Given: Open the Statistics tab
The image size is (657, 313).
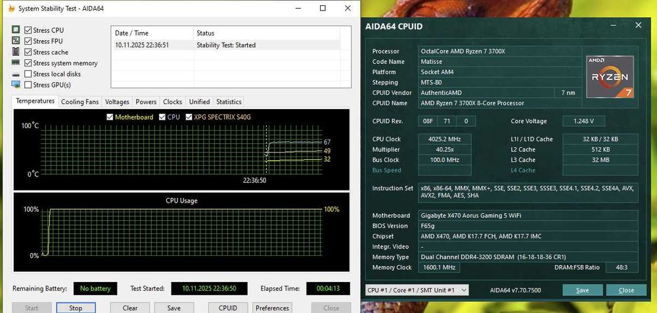Looking at the screenshot, I should pos(229,101).
